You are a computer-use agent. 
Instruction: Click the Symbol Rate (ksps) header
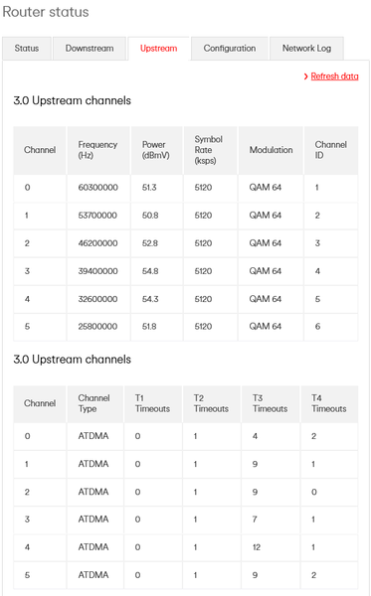pyautogui.click(x=210, y=150)
